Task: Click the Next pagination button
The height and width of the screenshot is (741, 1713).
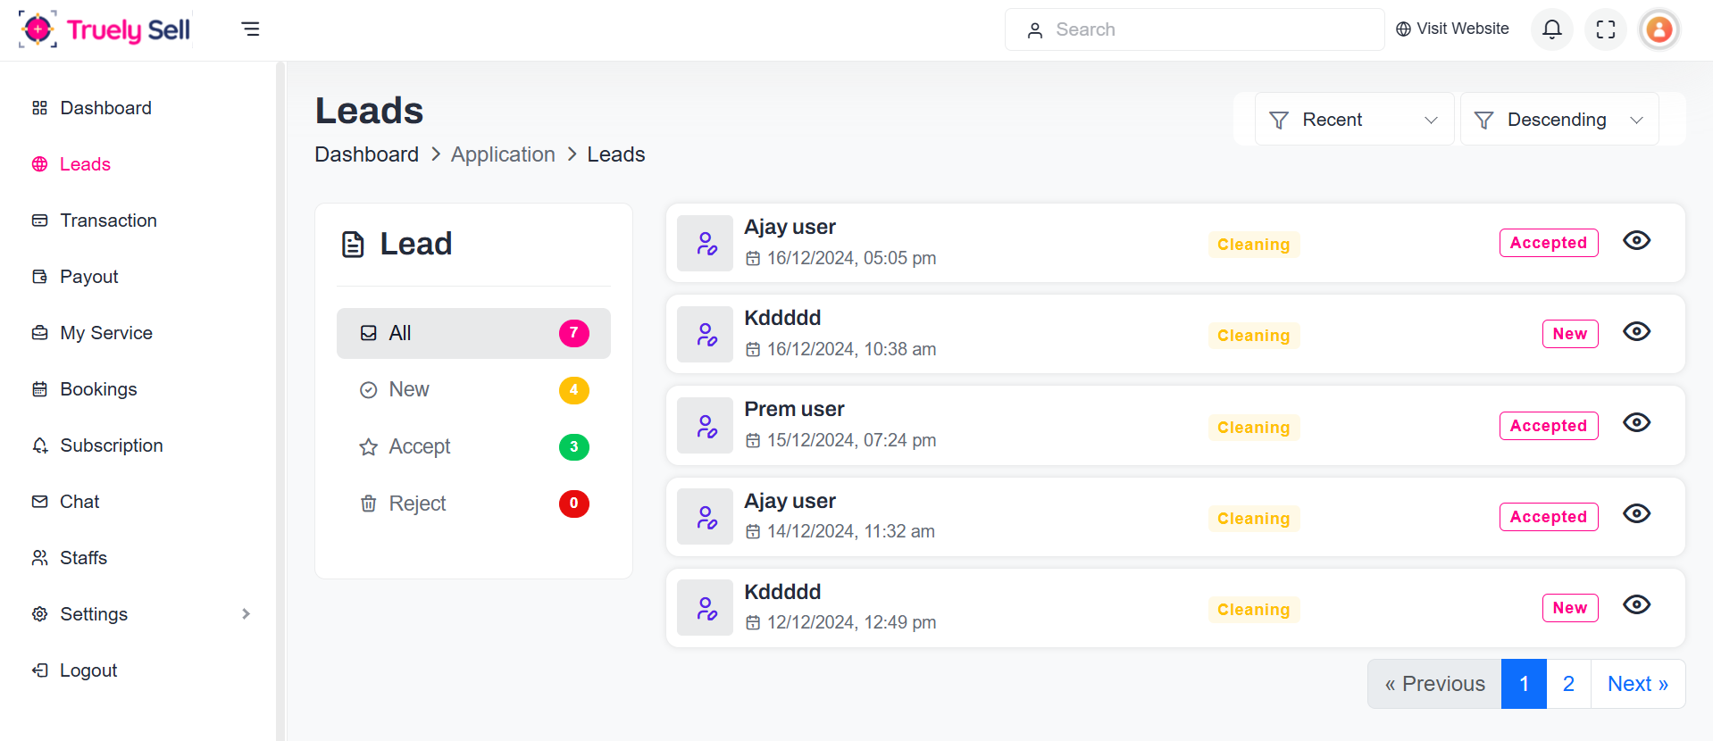Action: click(x=1637, y=684)
